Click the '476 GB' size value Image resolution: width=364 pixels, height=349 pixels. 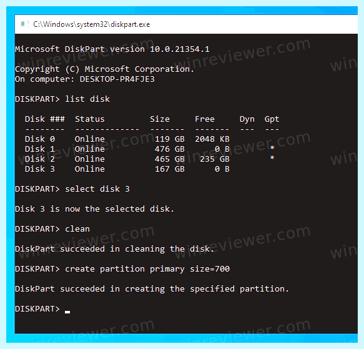click(x=170, y=149)
